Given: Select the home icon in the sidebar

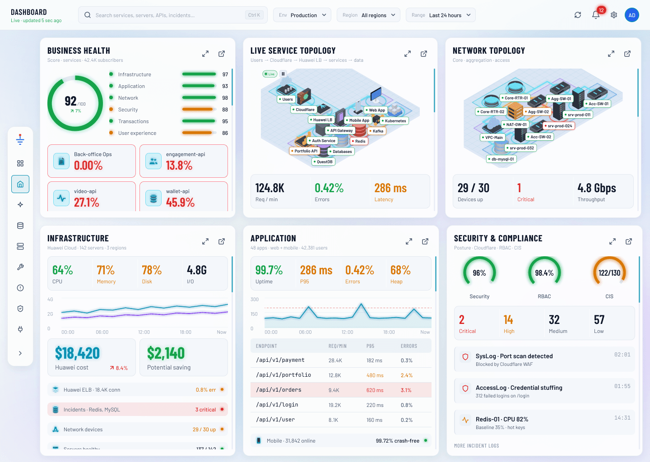Looking at the screenshot, I should (x=20, y=184).
